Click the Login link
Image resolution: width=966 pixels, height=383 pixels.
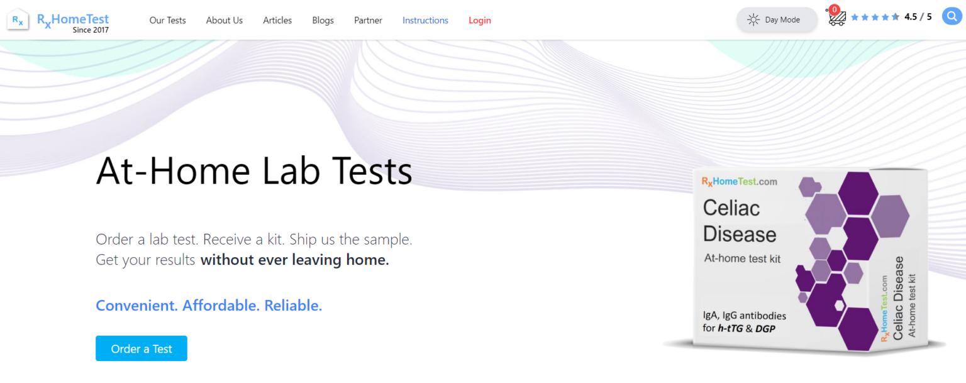tap(479, 20)
